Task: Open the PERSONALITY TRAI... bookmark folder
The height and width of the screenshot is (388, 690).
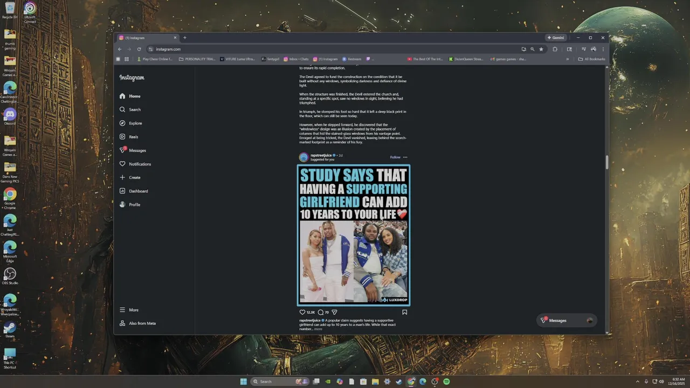Action: coord(197,59)
